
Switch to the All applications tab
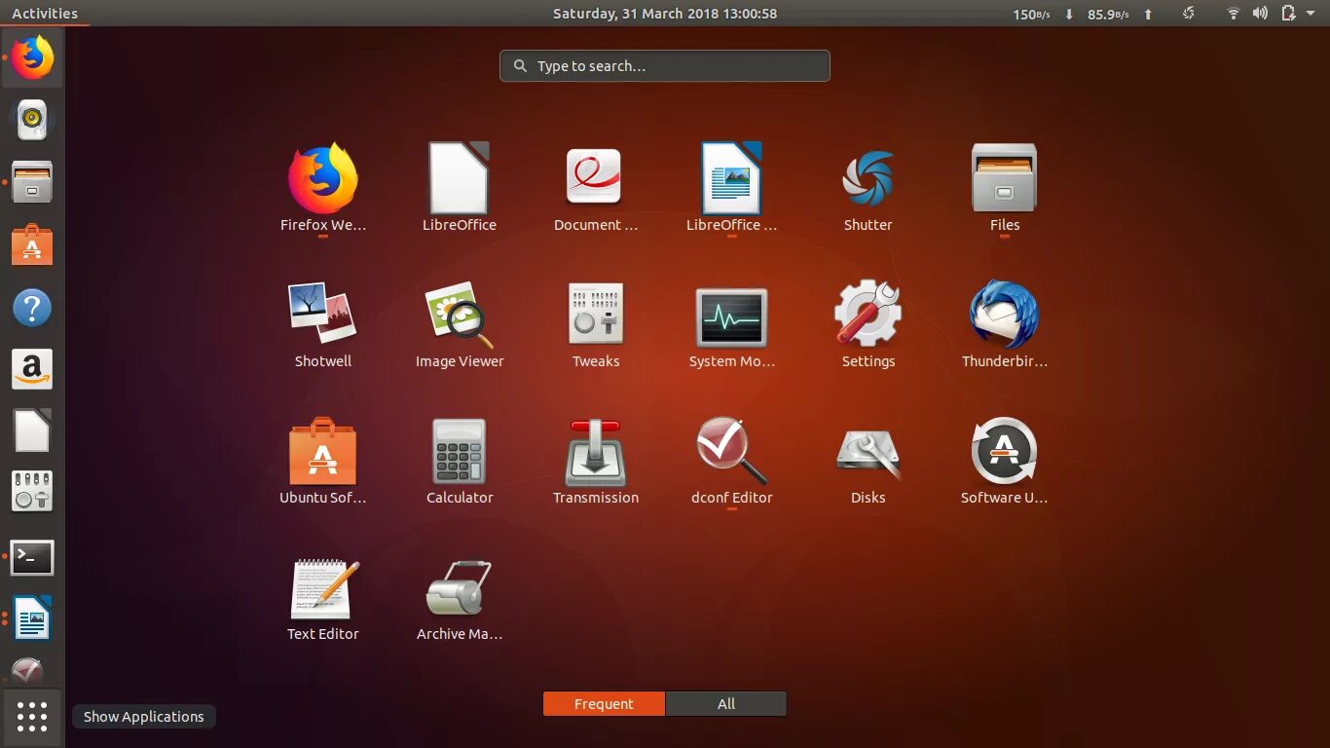[725, 703]
